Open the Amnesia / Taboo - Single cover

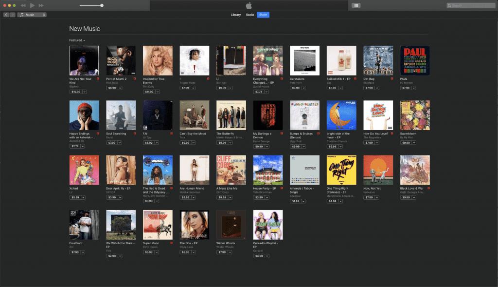click(304, 170)
